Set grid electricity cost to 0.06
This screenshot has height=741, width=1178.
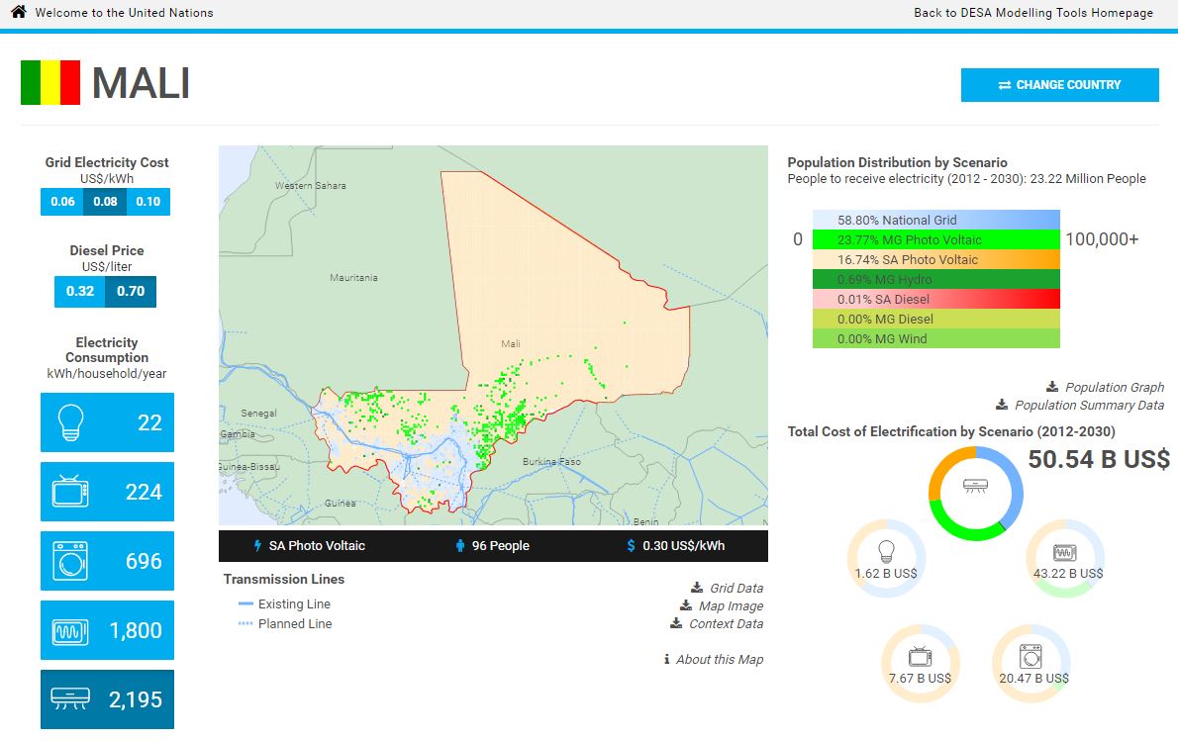(62, 202)
